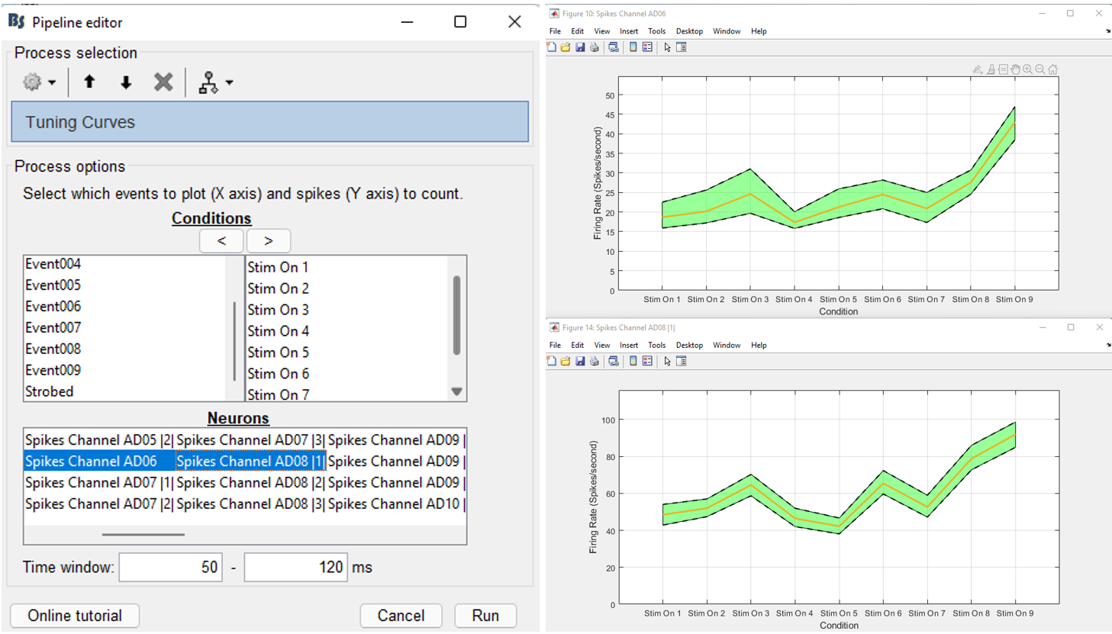
Task: Open Tools menu in Figure 10
Action: [x=656, y=31]
